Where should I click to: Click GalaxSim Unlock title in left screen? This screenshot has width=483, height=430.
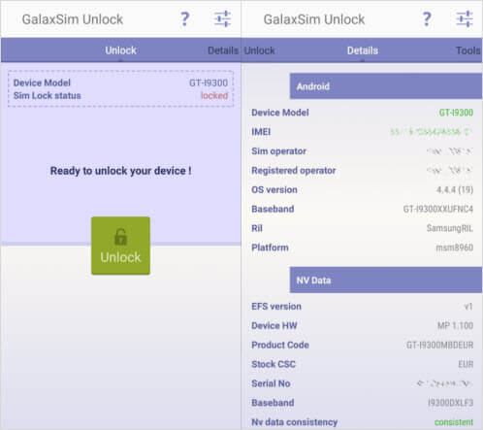click(73, 19)
